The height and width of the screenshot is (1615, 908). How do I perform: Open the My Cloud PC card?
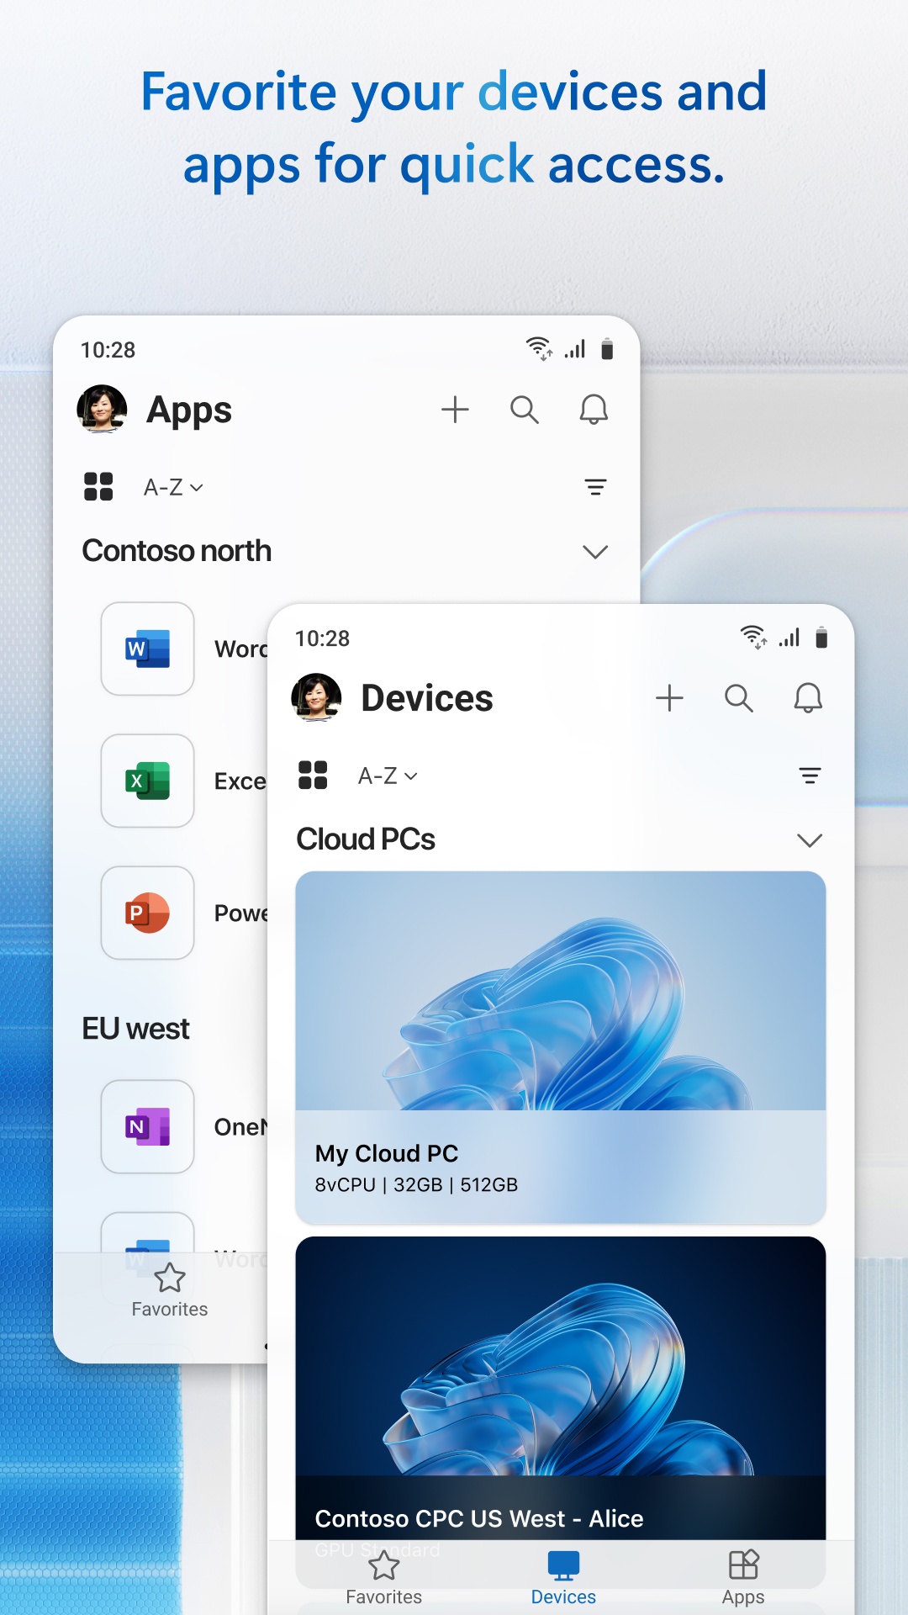pyautogui.click(x=561, y=1047)
